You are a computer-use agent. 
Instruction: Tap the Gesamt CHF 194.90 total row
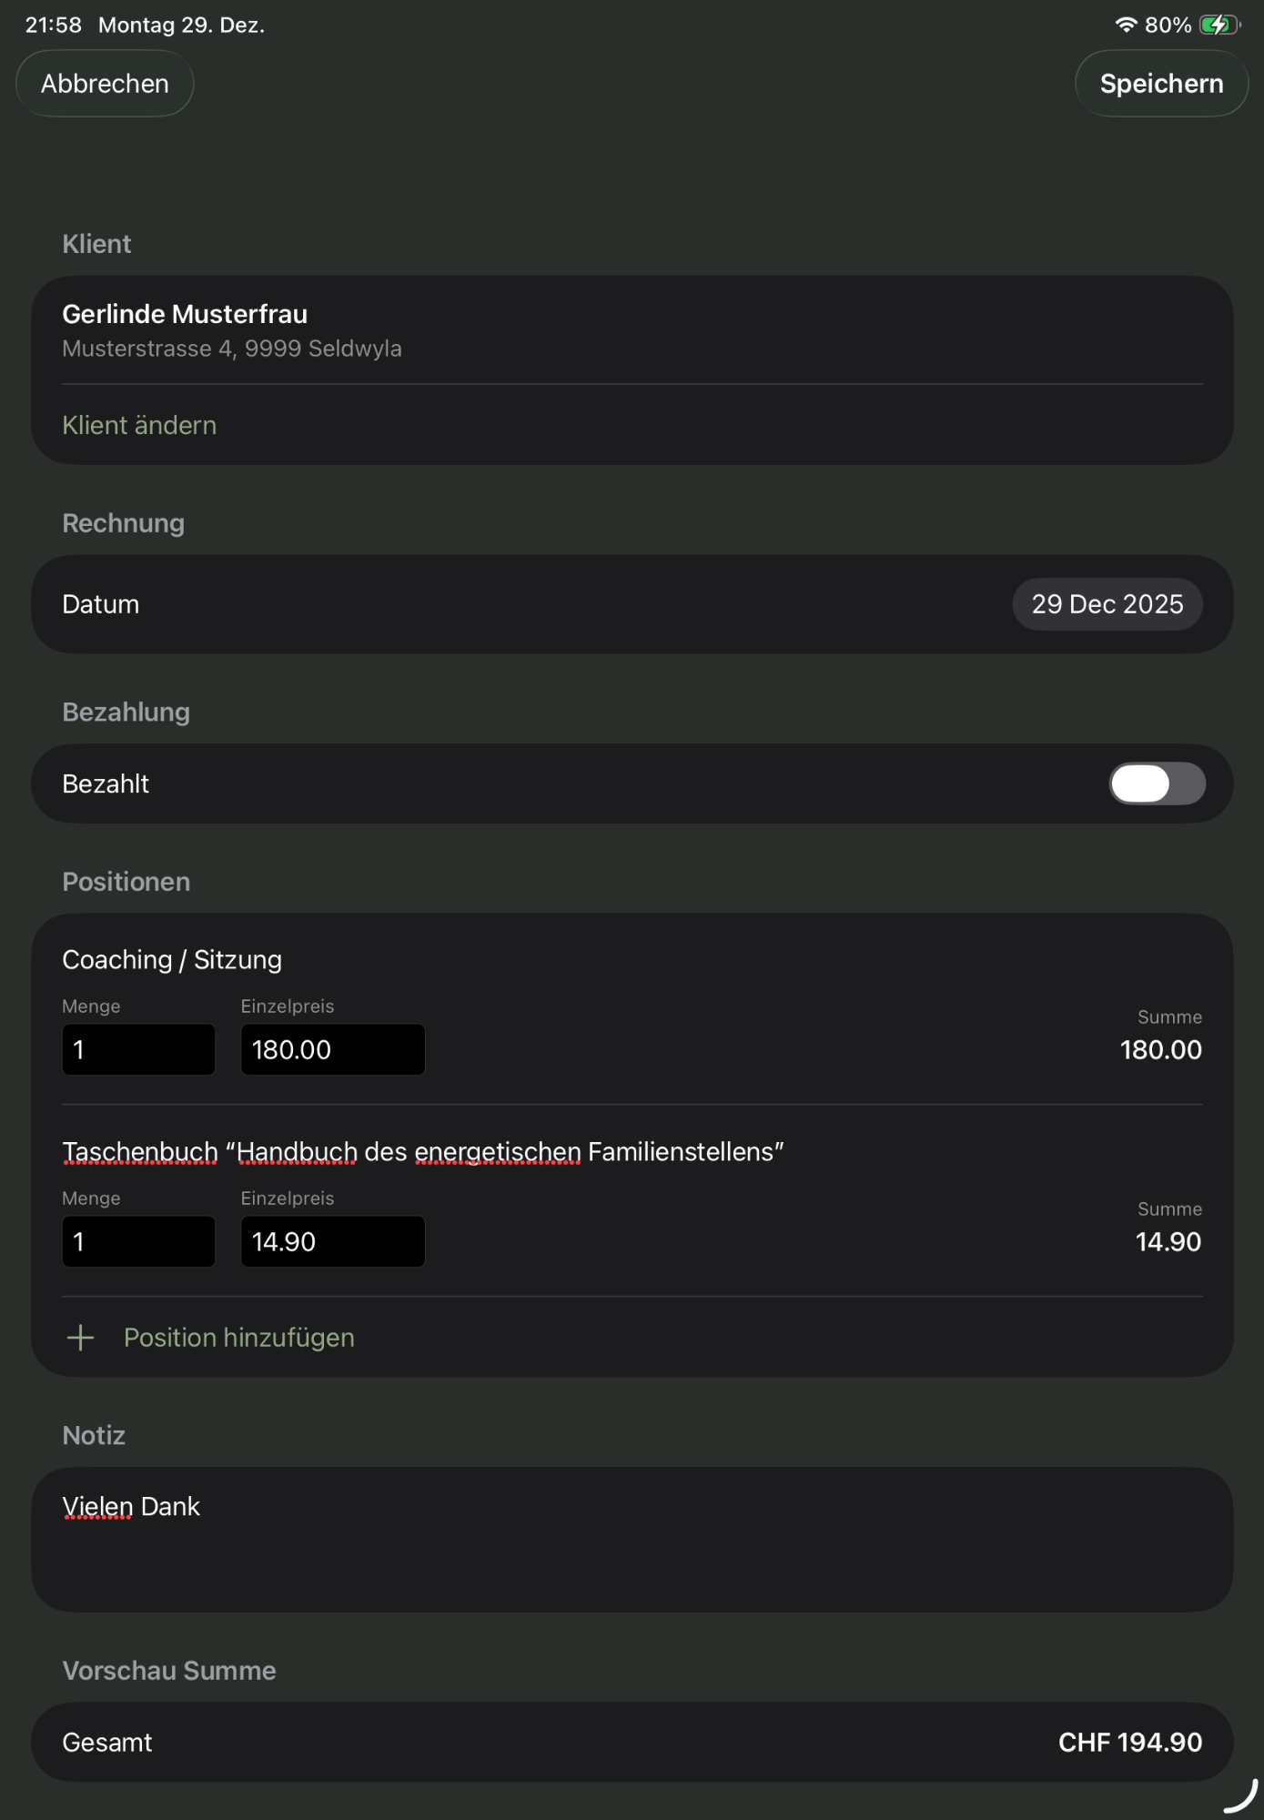coord(632,1743)
